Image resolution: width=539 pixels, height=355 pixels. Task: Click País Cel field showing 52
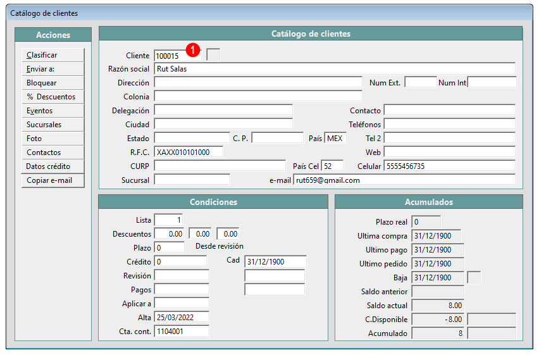tap(332, 166)
